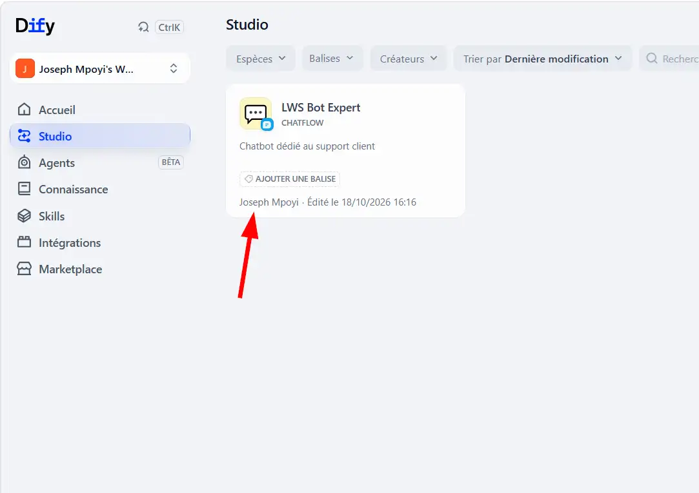699x493 pixels.
Task: Open Agents section
Action: coord(100,163)
